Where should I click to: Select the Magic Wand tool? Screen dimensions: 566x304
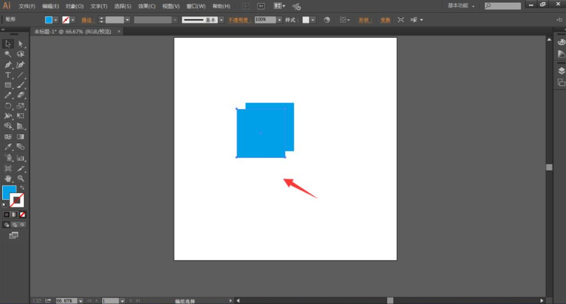[8, 54]
